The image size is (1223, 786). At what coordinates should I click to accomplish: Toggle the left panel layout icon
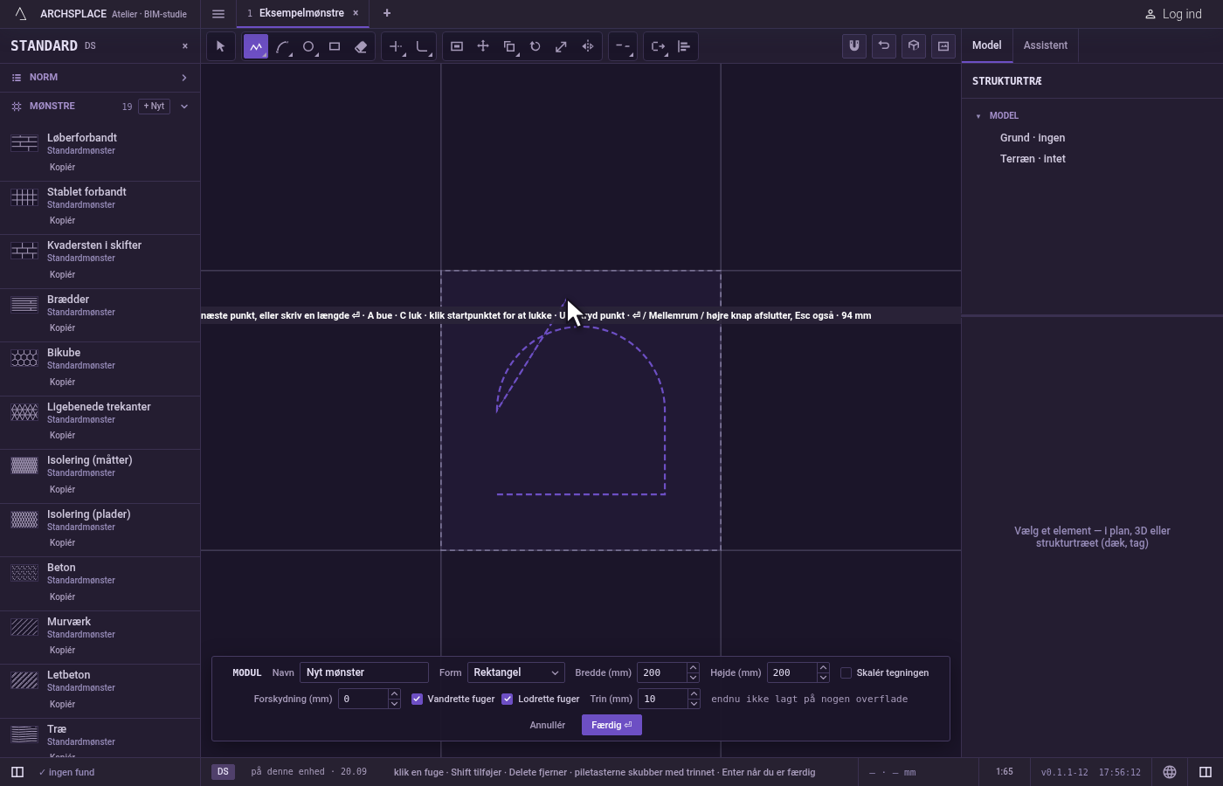[17, 772]
